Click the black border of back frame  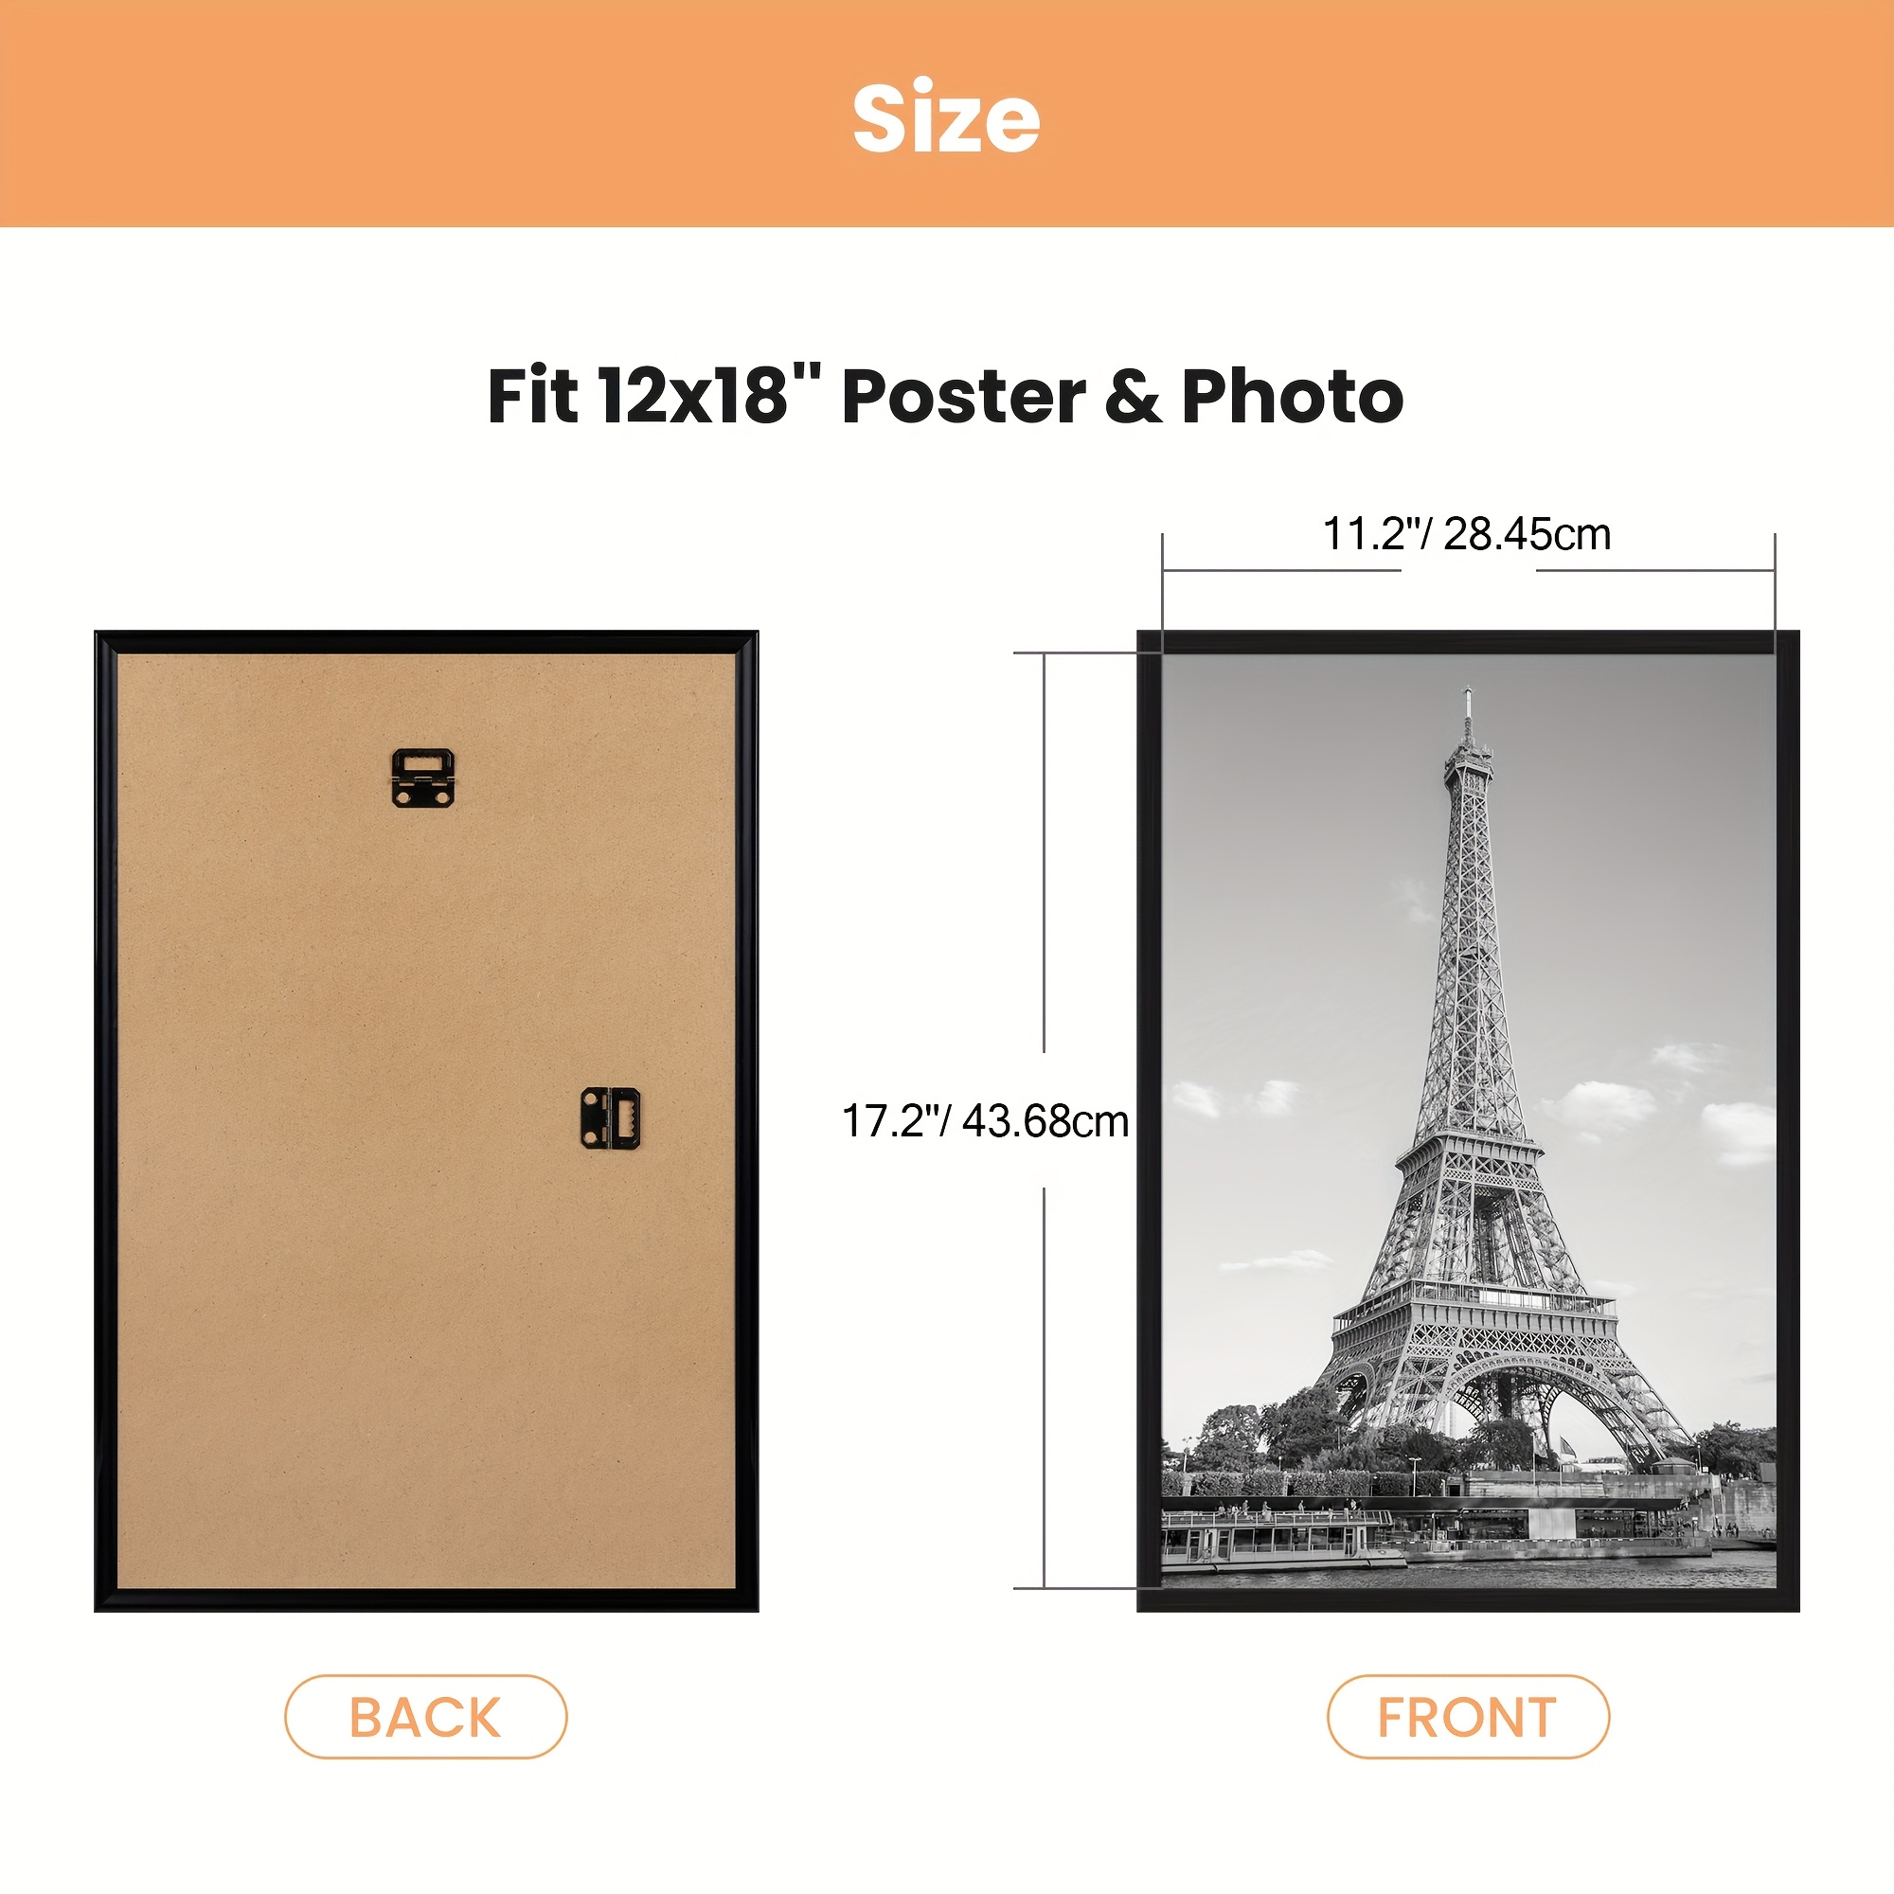pos(105,1120)
